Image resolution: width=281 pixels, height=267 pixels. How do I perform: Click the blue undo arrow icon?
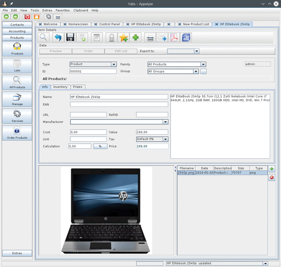[x=58, y=37]
